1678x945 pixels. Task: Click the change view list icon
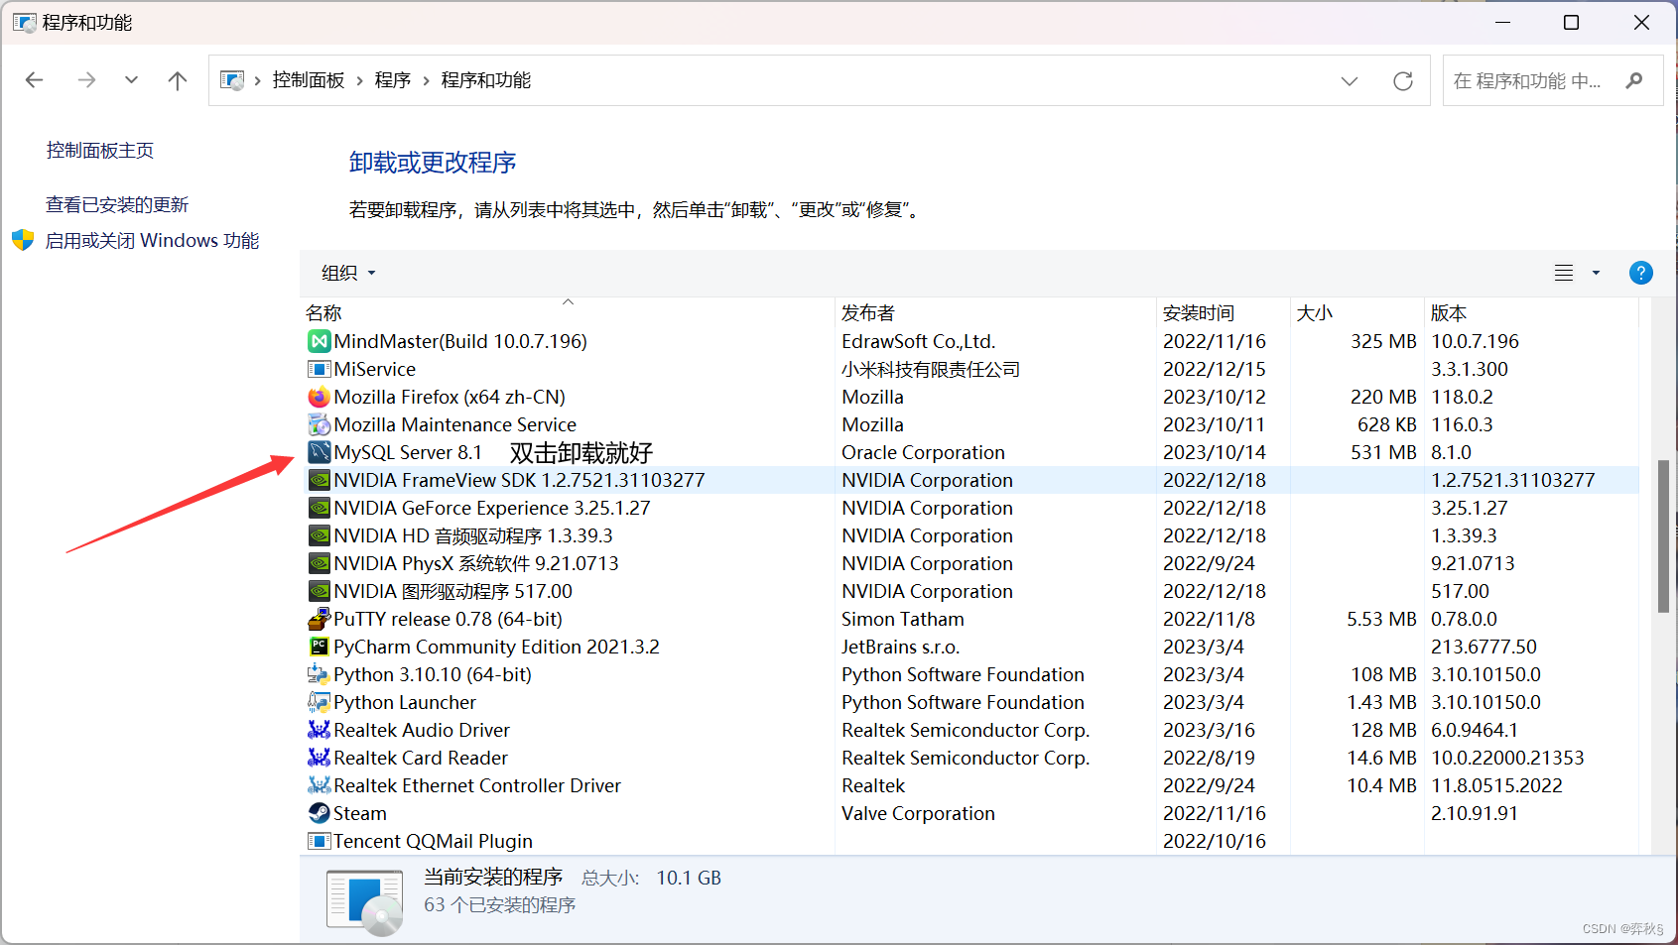click(1564, 273)
